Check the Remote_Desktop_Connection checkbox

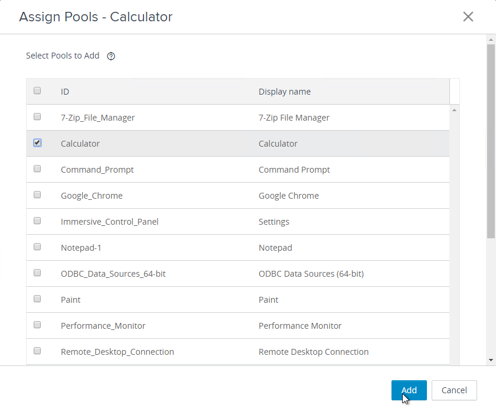(x=37, y=351)
